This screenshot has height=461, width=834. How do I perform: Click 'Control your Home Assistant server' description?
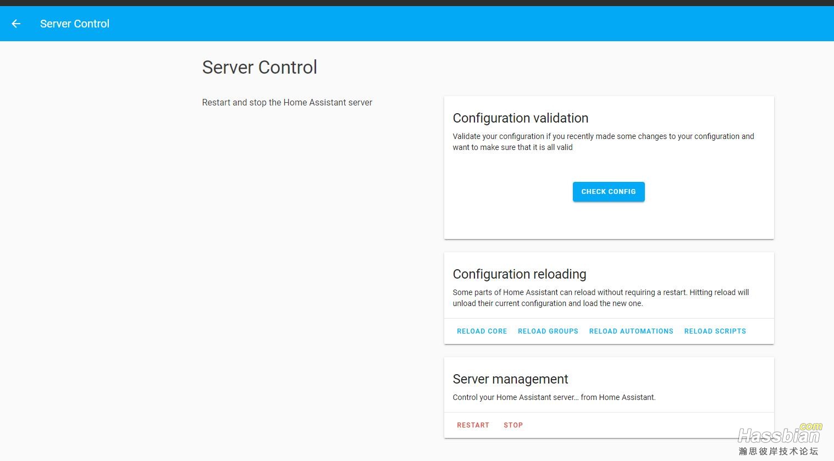[x=554, y=397]
